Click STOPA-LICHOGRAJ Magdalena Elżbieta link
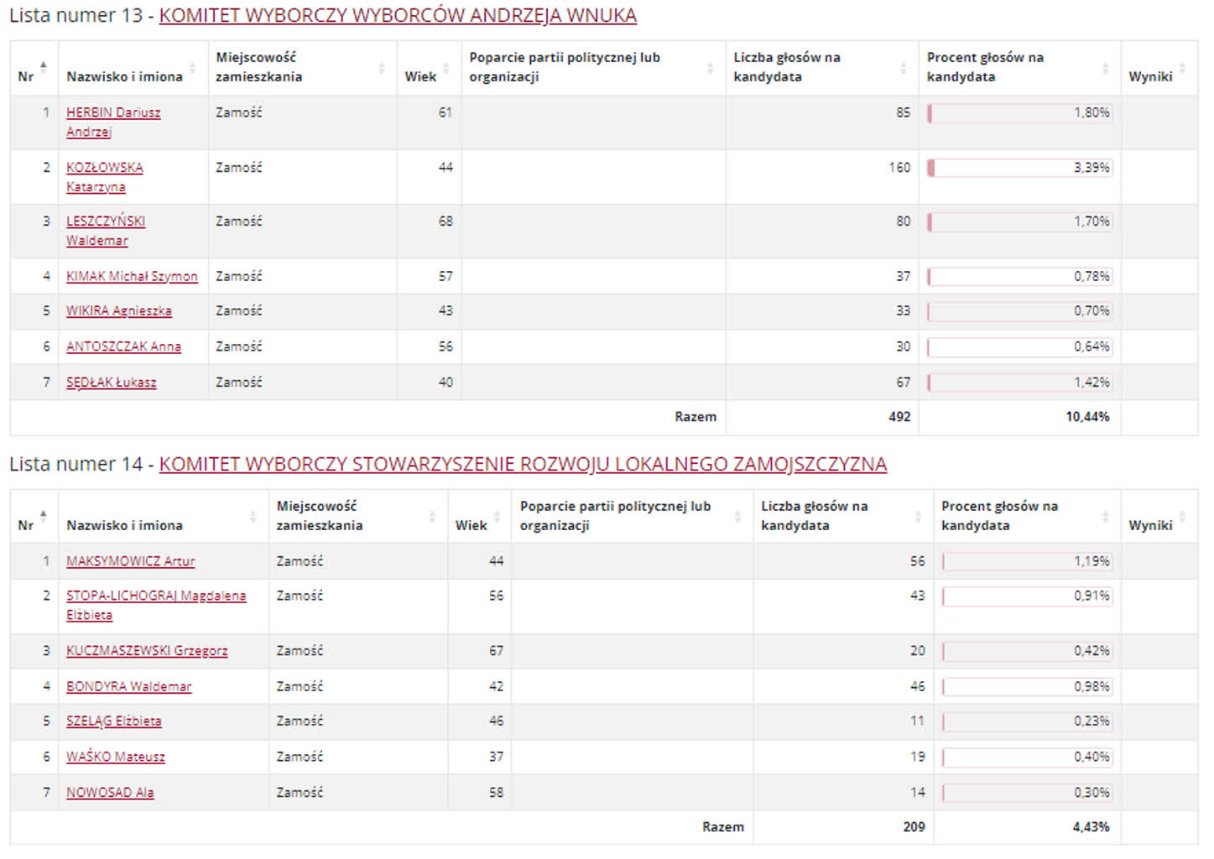This screenshot has width=1214, height=859. click(156, 596)
